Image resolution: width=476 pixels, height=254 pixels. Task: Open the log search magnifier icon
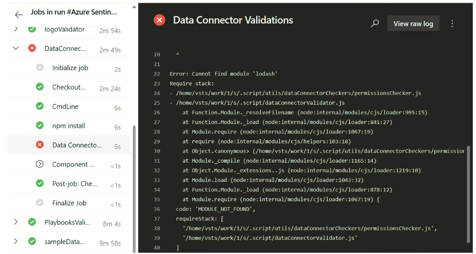click(375, 24)
